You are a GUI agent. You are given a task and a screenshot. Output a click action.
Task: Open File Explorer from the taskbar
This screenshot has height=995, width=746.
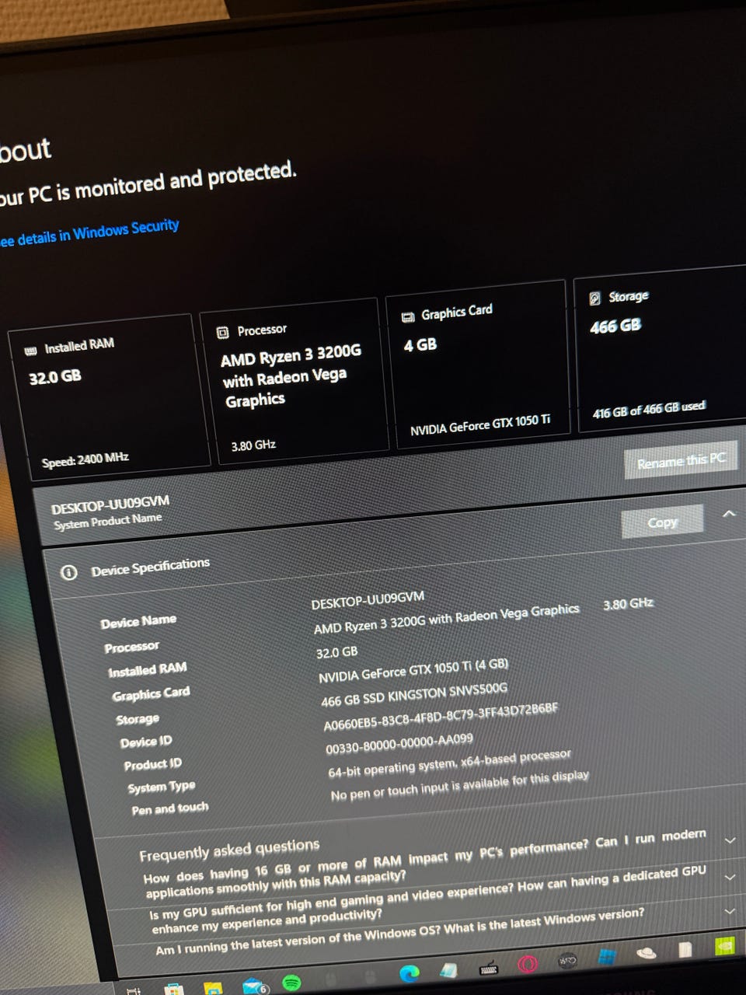point(213,989)
